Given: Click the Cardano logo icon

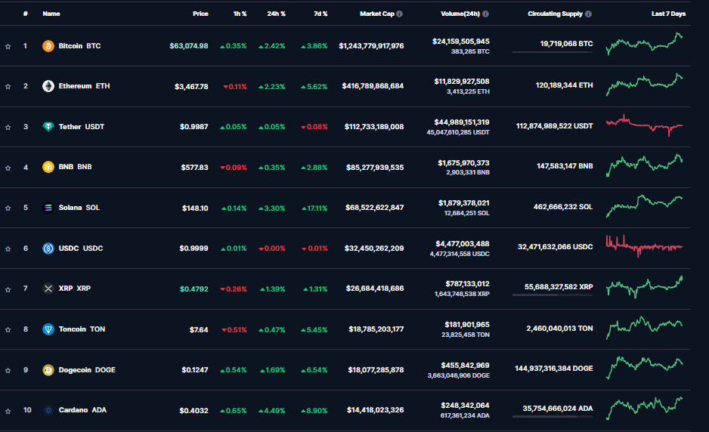Looking at the screenshot, I should coord(48,410).
